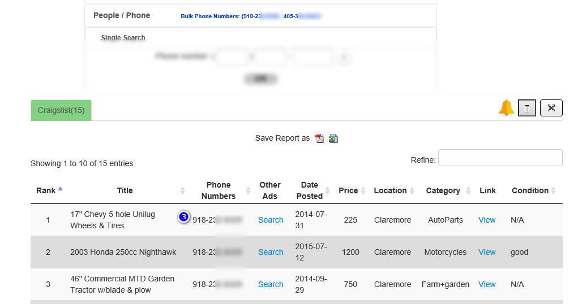
Task: Click the text cursor toggle button
Action: (x=526, y=108)
